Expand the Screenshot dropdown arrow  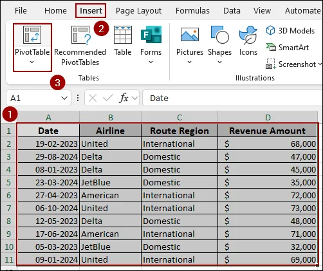320,64
